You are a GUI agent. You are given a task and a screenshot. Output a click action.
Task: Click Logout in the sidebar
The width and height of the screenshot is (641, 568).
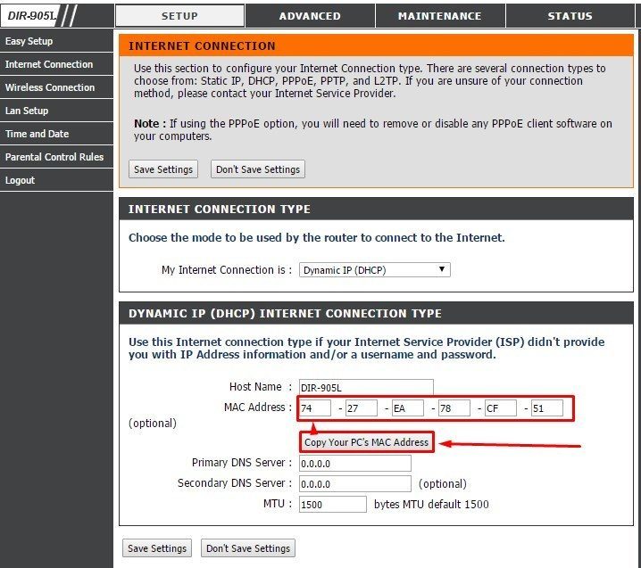pos(56,180)
